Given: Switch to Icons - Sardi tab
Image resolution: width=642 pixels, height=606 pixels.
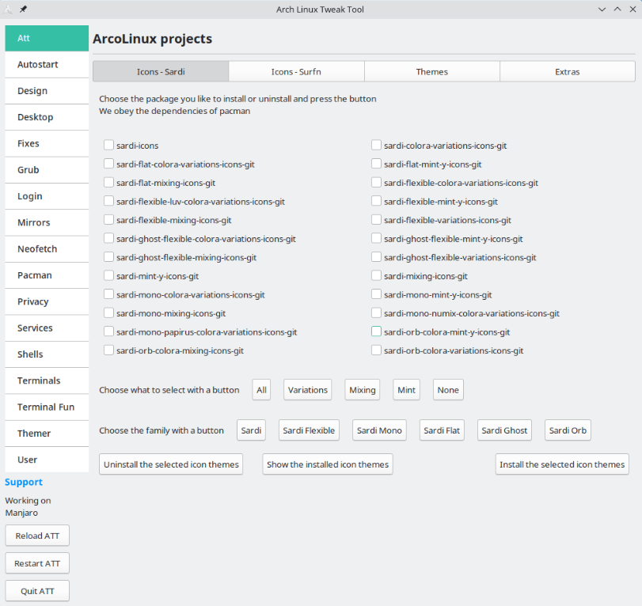Looking at the screenshot, I should [x=161, y=72].
